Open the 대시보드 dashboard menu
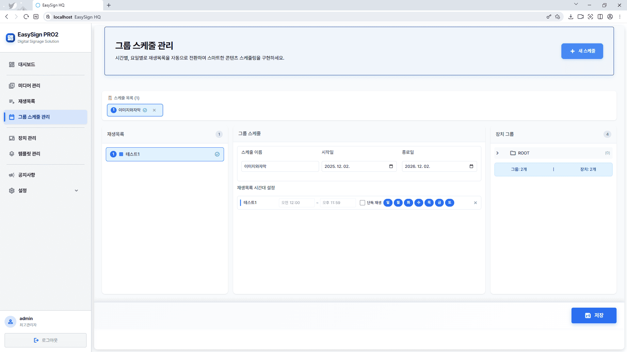627x352 pixels. pyautogui.click(x=26, y=65)
